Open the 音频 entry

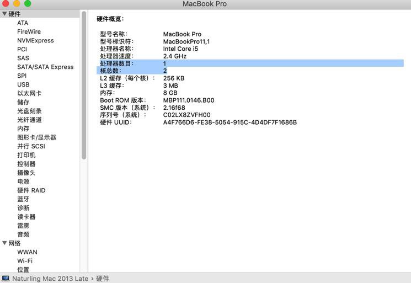point(23,234)
